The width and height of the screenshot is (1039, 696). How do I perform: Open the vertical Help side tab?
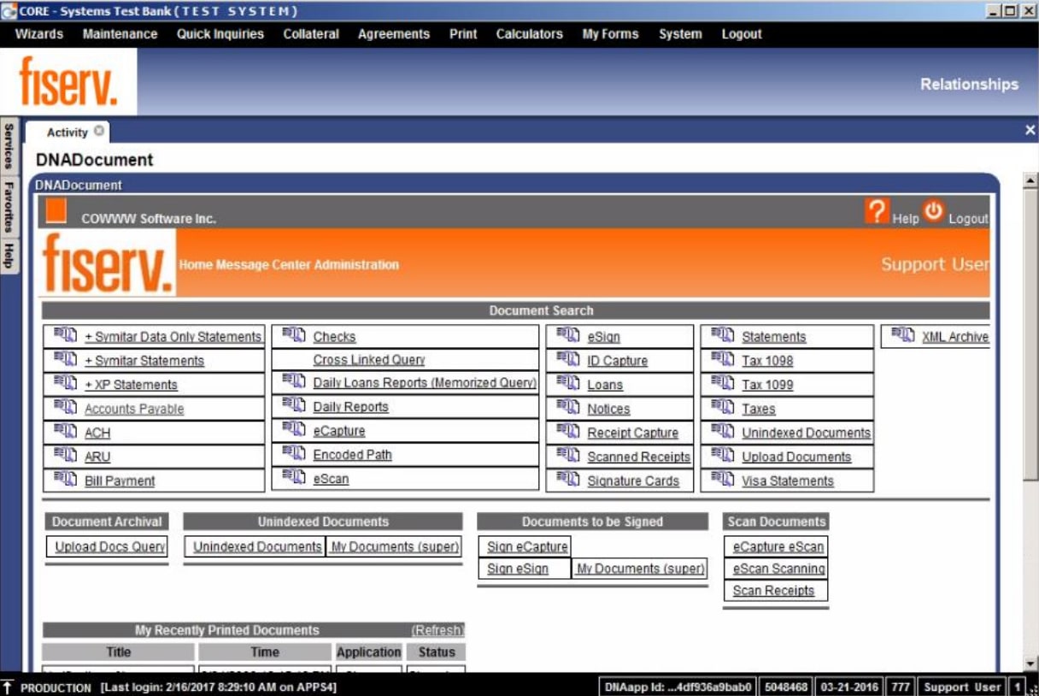(x=9, y=255)
